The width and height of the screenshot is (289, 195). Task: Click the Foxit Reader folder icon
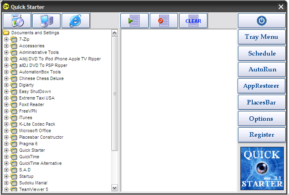point(14,104)
